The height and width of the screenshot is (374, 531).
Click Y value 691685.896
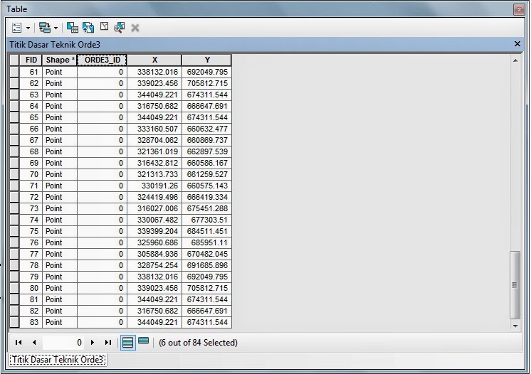point(207,265)
